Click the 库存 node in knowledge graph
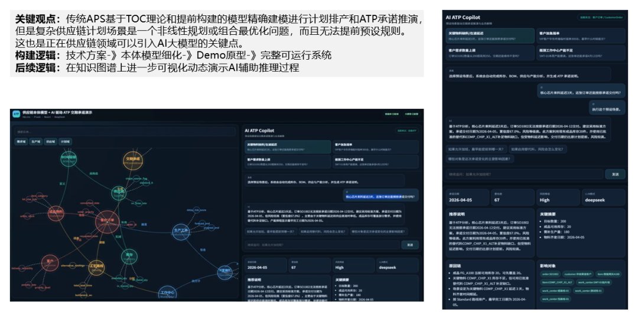This screenshot has width=638, height=315. point(129,256)
